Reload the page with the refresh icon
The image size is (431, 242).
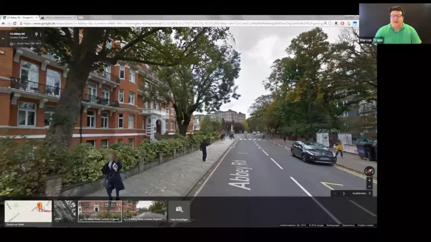coord(14,23)
